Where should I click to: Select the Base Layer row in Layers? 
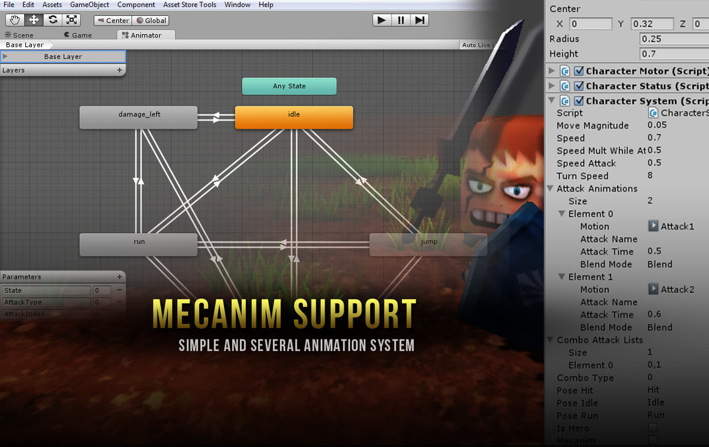(x=63, y=57)
